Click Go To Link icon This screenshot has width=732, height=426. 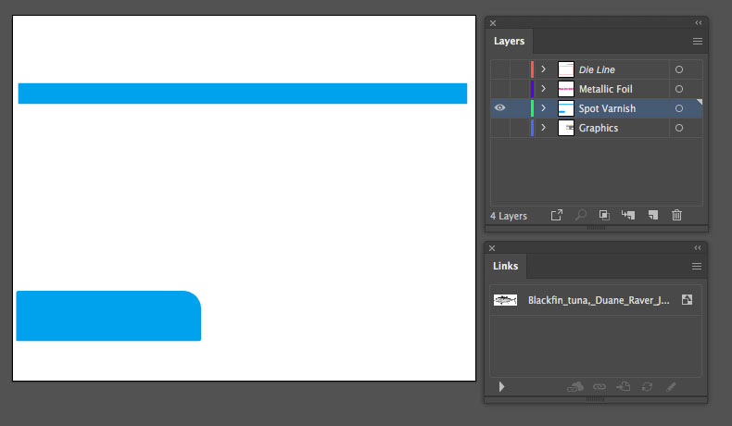[x=624, y=386]
